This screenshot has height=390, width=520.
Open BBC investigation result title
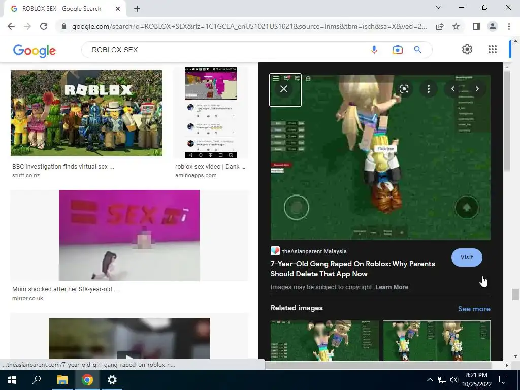coord(63,167)
